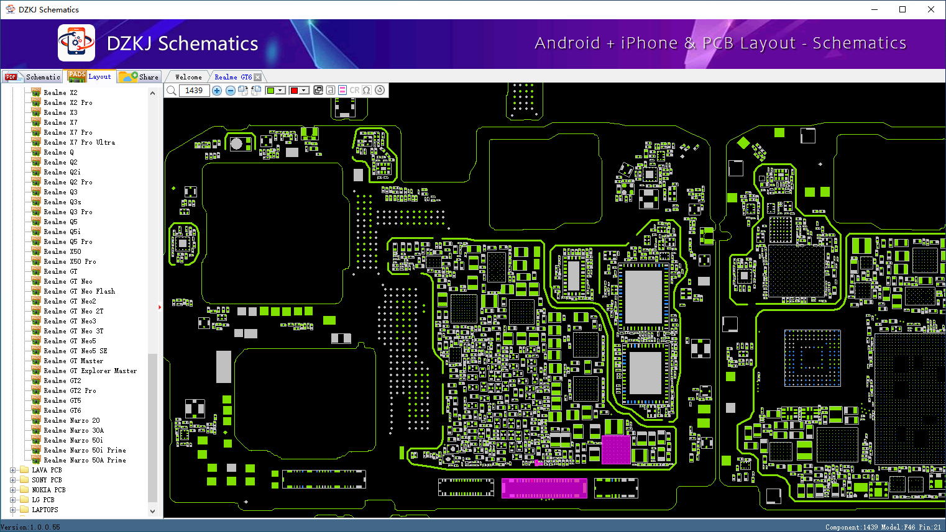Toggle the letter 'a' text display icon
This screenshot has height=532, width=946.
331,90
